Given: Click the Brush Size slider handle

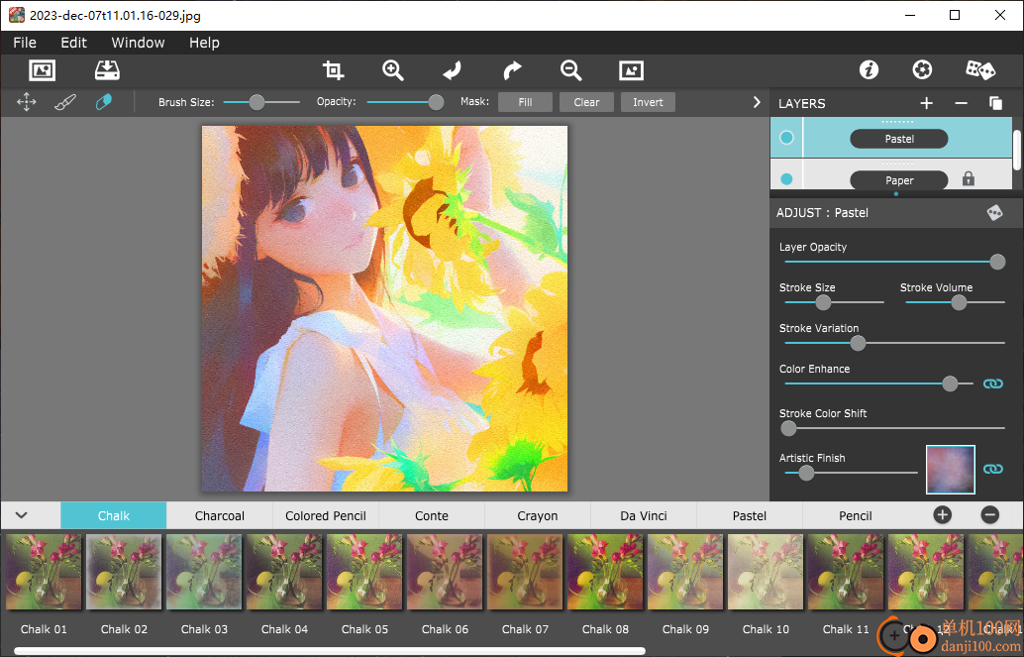Looking at the screenshot, I should pos(257,102).
